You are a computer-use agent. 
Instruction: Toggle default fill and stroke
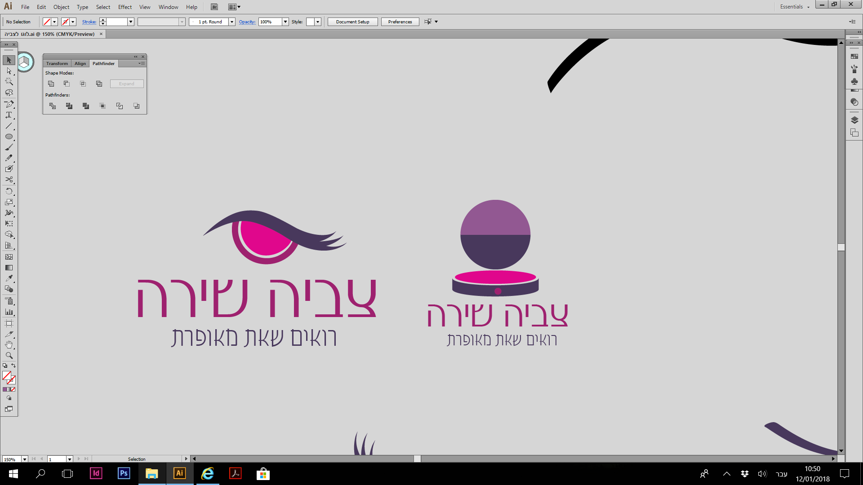(x=5, y=366)
